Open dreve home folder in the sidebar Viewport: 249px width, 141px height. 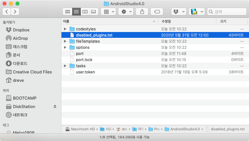pyautogui.click(x=15, y=80)
